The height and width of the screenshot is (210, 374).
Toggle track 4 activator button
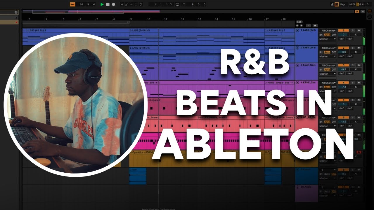[x=344, y=83]
